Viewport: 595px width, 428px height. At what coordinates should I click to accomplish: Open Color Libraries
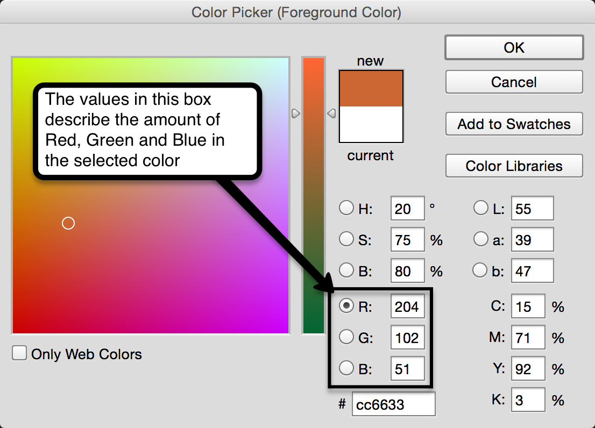(x=514, y=166)
